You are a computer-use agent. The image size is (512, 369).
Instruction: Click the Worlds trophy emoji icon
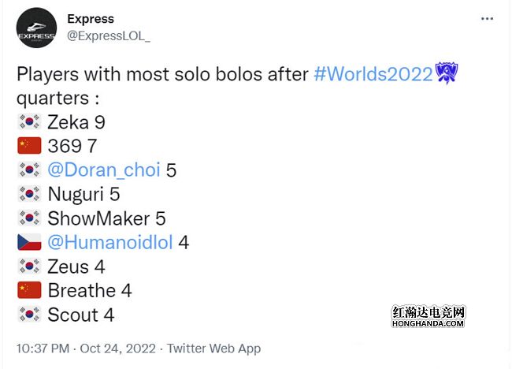click(447, 73)
